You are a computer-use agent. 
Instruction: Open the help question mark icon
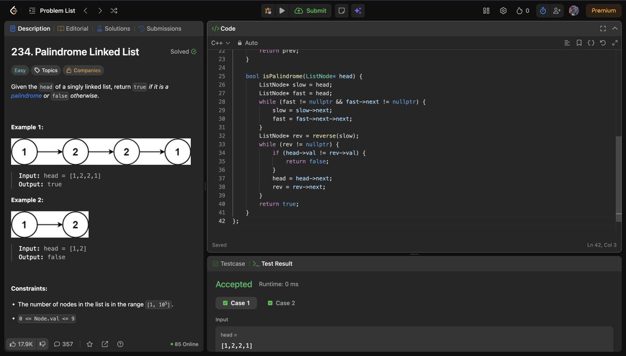(121, 344)
